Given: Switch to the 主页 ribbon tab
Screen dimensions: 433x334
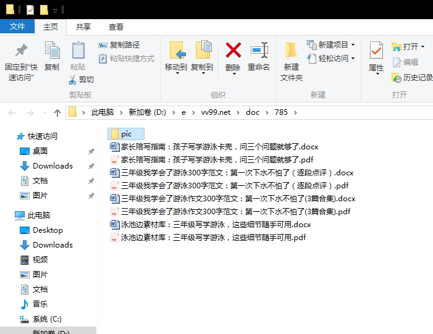Looking at the screenshot, I should coord(51,27).
